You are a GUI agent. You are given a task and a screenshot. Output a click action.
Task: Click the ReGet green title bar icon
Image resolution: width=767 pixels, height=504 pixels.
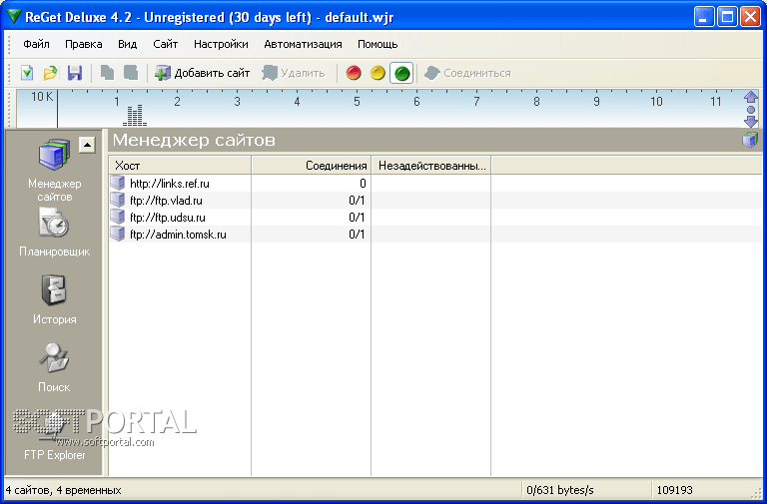point(14,17)
